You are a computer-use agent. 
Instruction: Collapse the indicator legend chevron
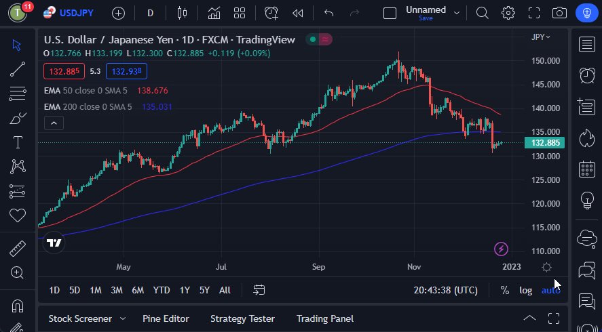tap(54, 123)
